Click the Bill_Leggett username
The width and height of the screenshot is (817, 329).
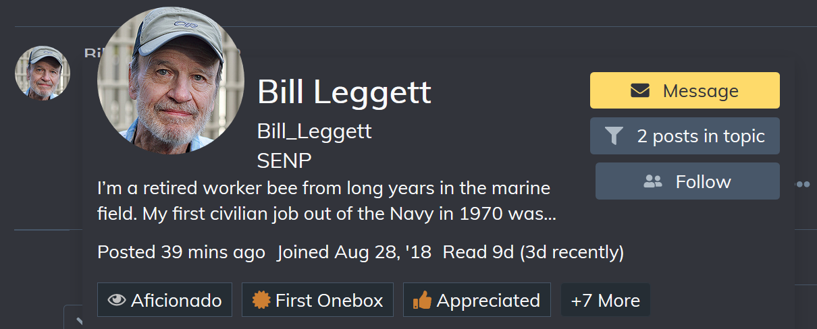tap(314, 131)
